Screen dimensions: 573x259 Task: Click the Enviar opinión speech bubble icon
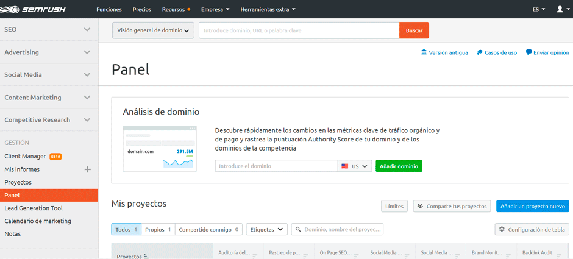[529, 52]
